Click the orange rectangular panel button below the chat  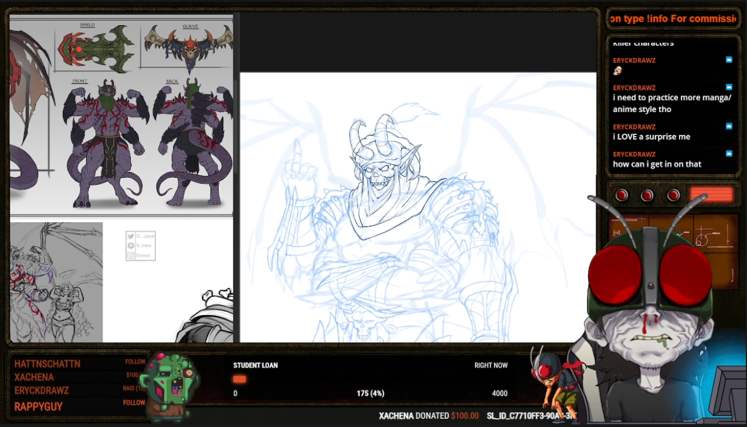coord(711,195)
